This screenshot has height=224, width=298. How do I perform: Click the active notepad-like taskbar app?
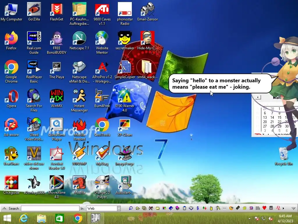(x=95, y=218)
